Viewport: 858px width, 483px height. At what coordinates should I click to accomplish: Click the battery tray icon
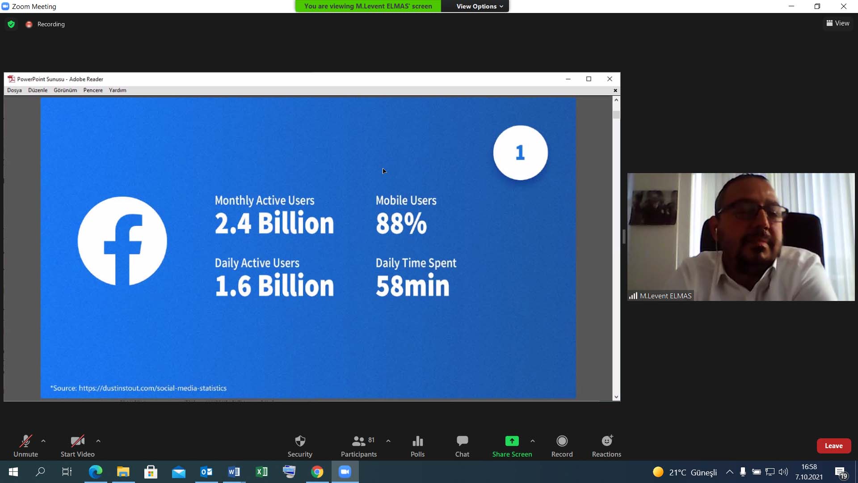tap(757, 472)
